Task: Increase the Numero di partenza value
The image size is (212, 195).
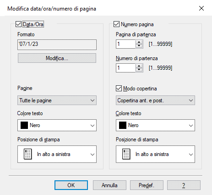Action: pos(139,66)
